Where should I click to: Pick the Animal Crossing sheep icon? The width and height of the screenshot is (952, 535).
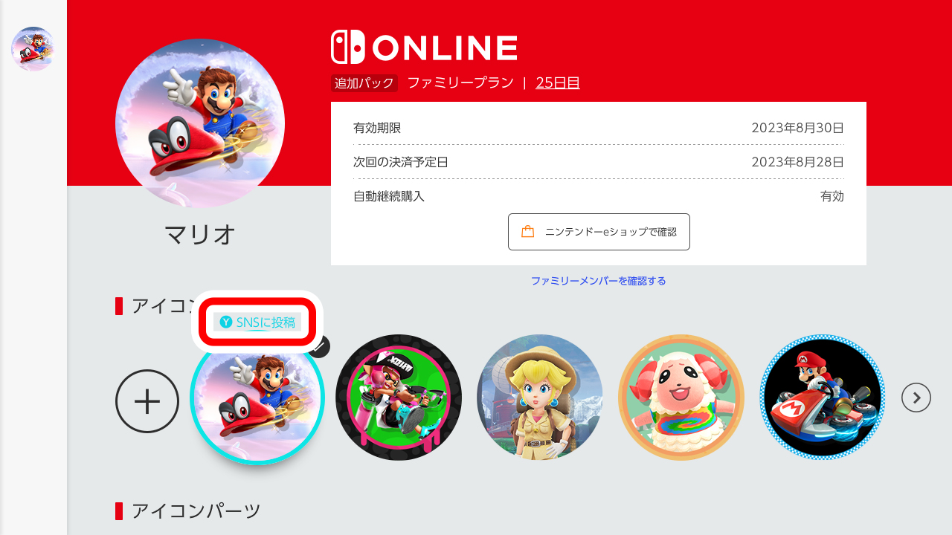coord(681,398)
